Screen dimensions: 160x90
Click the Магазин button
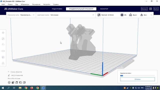[x=144, y=9]
